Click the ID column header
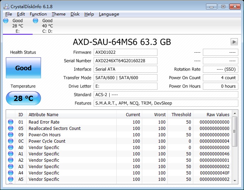The height and width of the screenshot is (190, 244). 21,114
